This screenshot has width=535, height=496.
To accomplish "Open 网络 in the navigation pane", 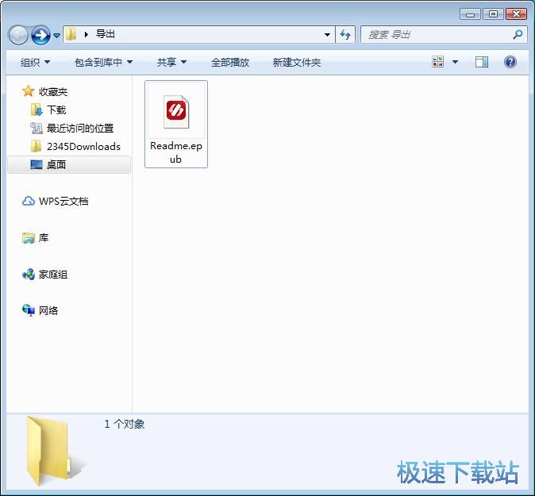I will [x=48, y=311].
